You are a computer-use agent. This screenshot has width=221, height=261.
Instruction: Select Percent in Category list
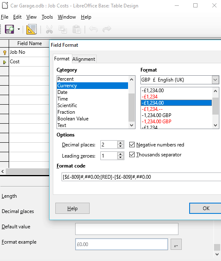click(x=93, y=79)
